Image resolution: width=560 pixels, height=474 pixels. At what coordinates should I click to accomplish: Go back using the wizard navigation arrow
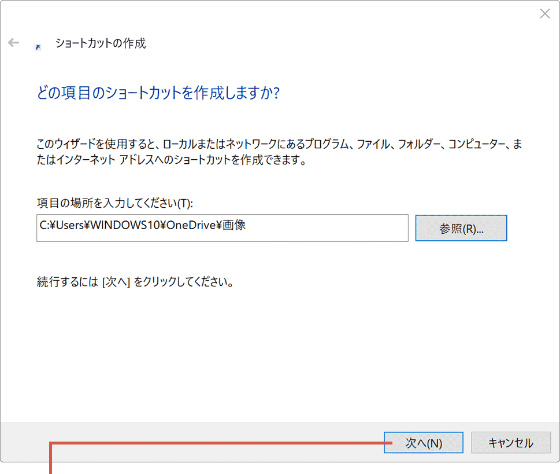13,42
